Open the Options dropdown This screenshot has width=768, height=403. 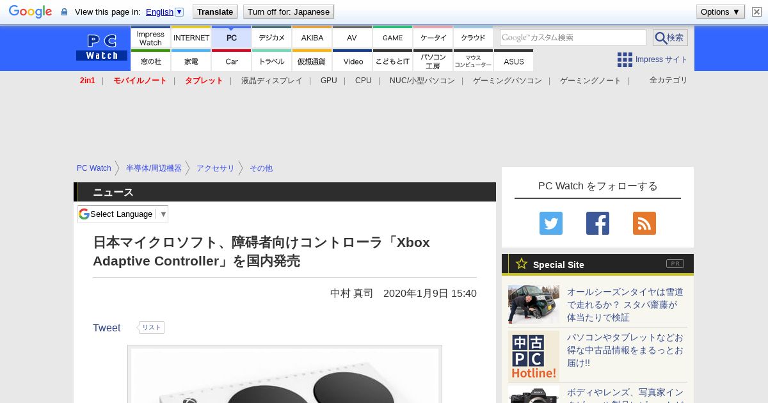coord(721,12)
